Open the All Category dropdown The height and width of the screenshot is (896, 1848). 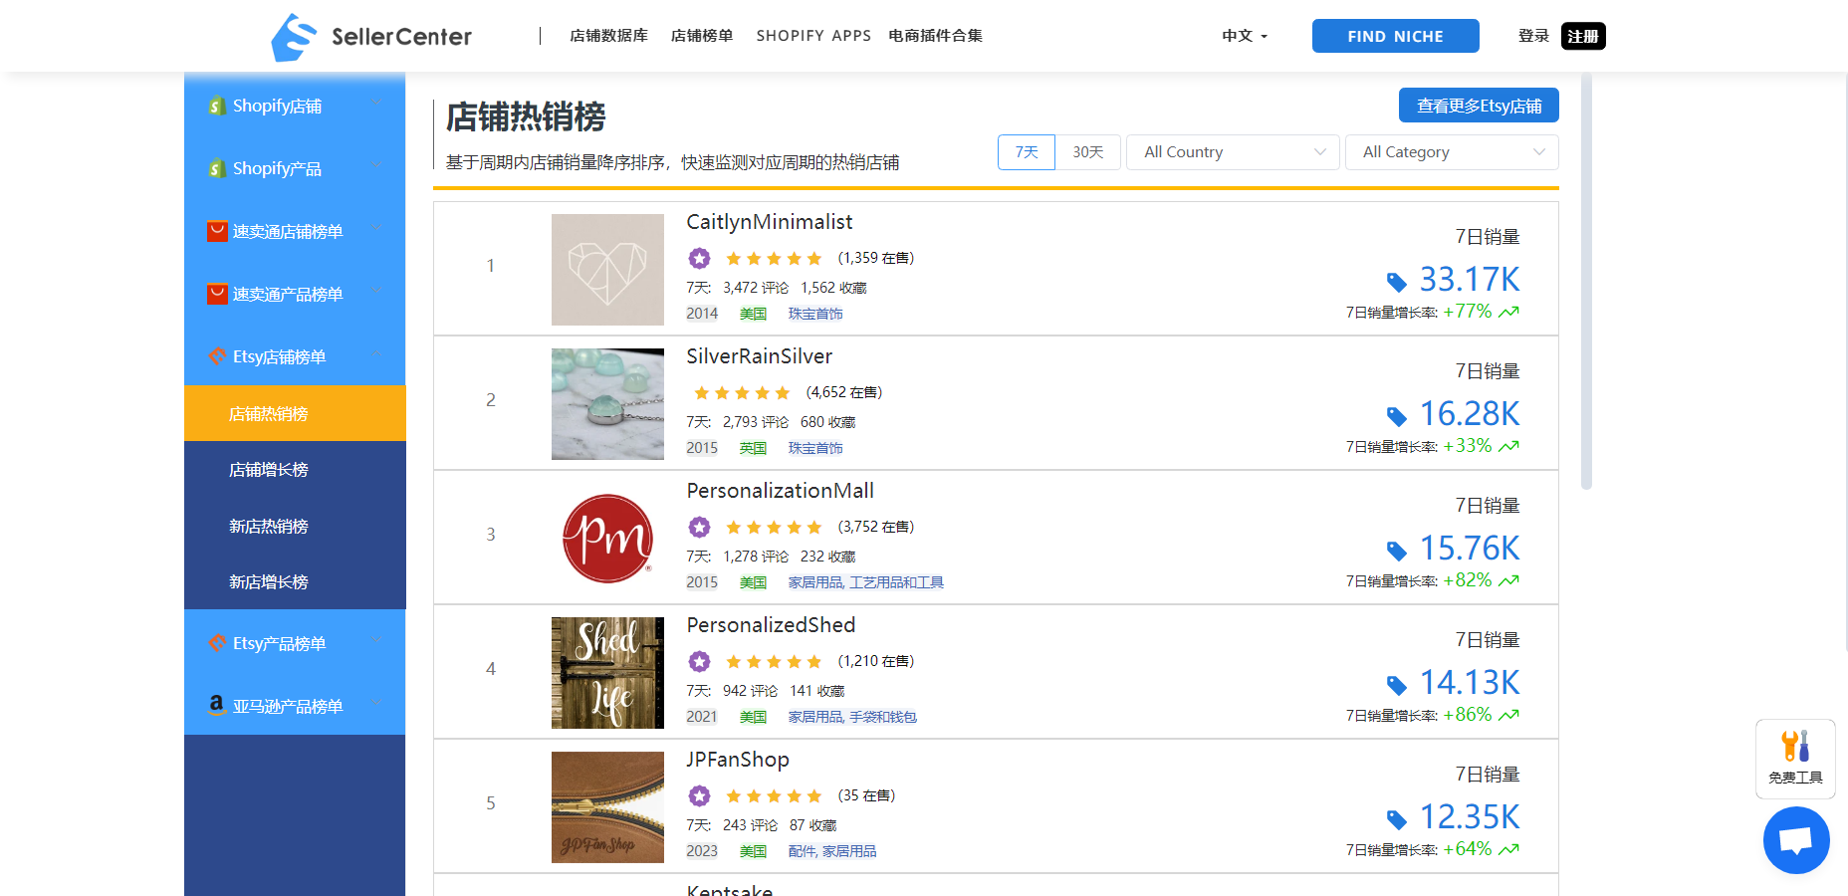pos(1451,152)
